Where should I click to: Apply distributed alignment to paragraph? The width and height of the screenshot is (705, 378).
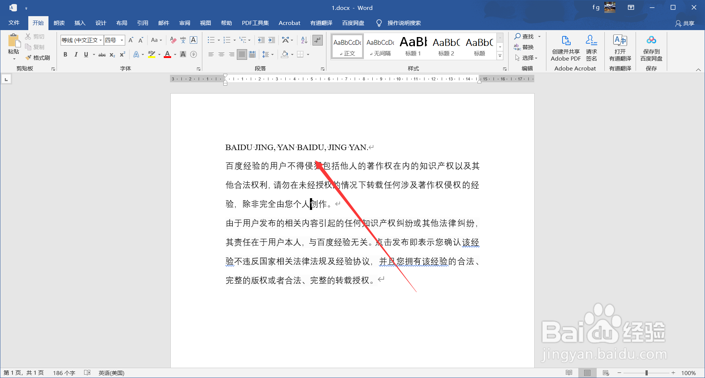252,54
